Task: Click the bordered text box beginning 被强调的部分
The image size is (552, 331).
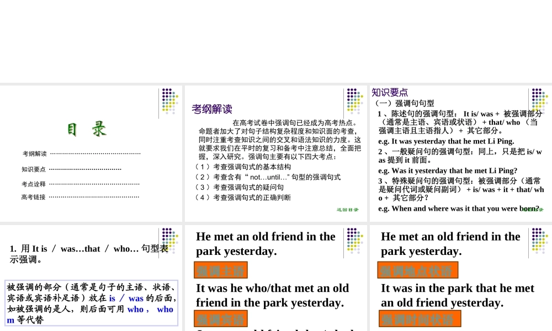Action: tap(92, 303)
